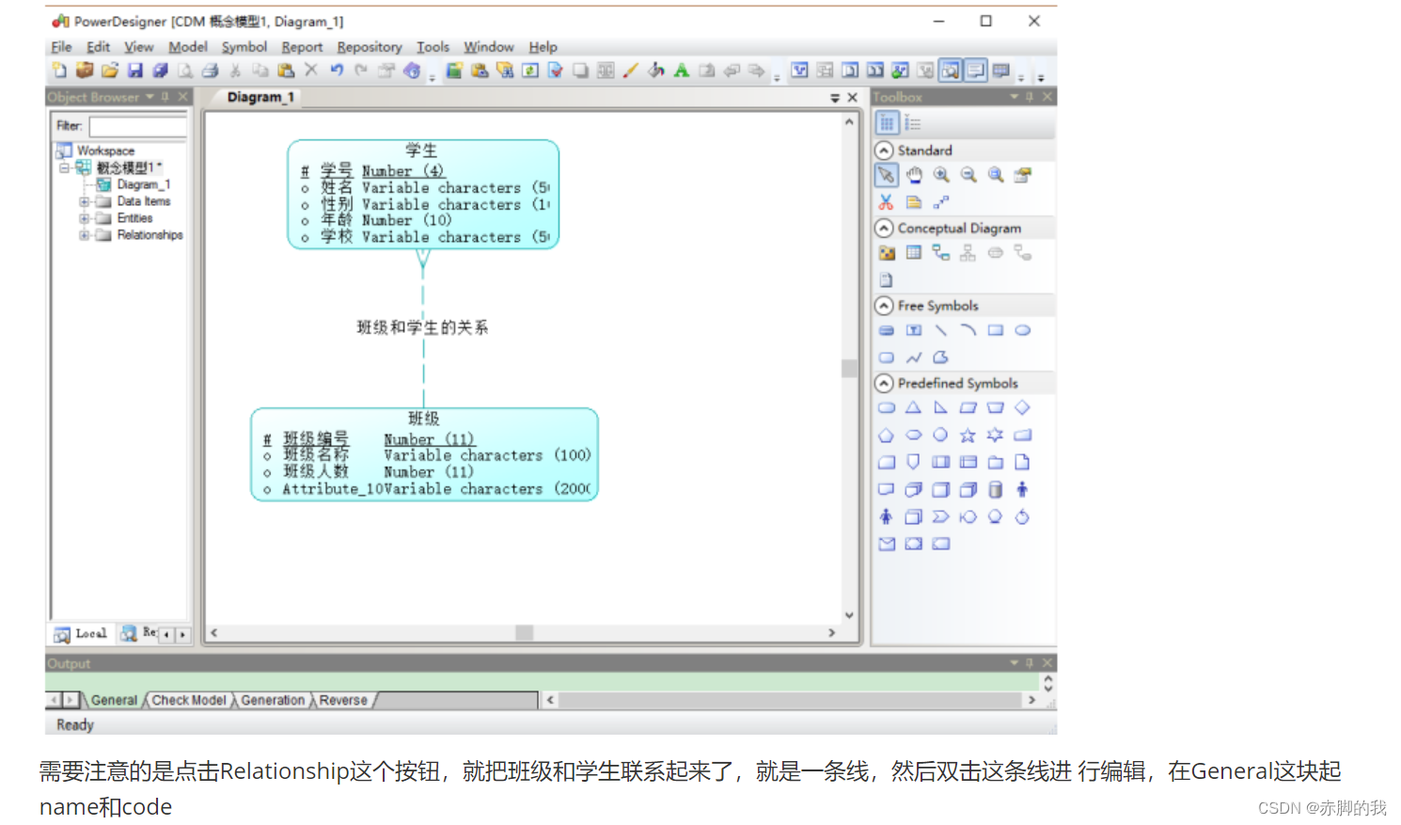The image size is (1401, 825).
Task: Select the Entity tool in Conceptual Diagram palette
Action: click(x=913, y=252)
